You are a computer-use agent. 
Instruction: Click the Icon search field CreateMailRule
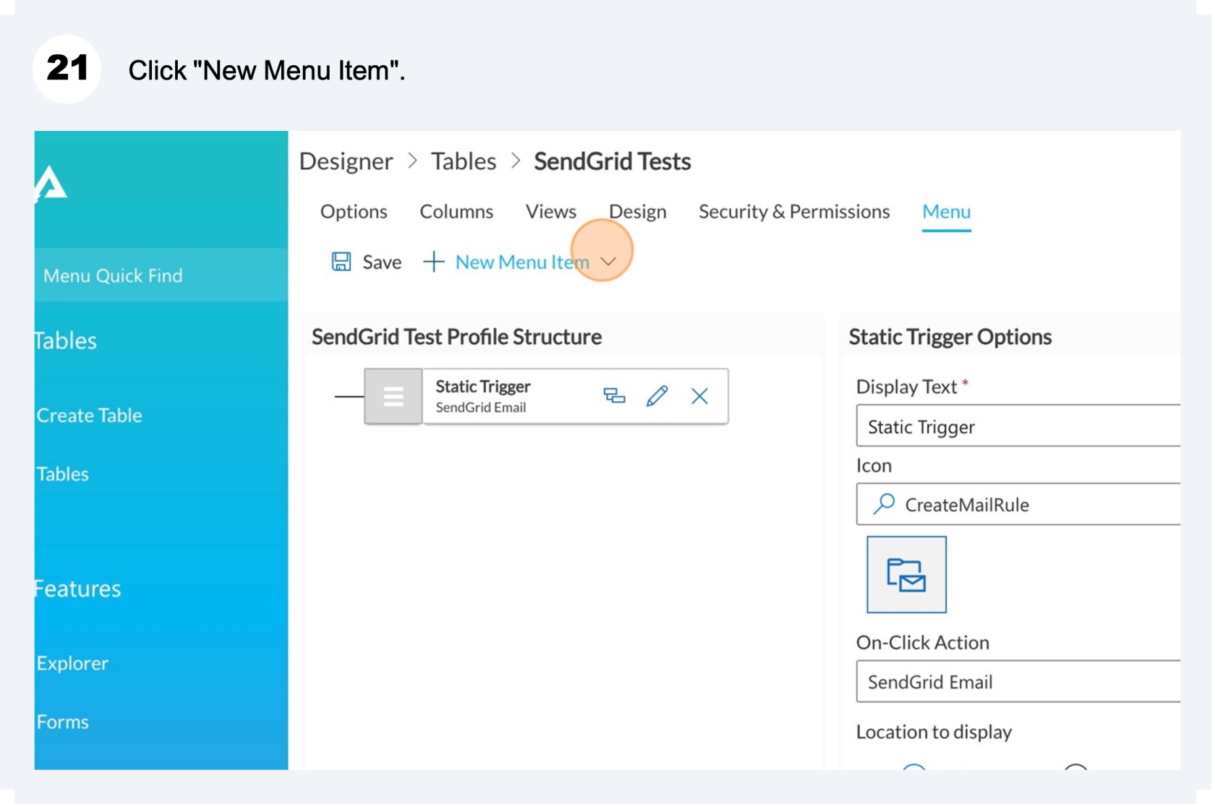[x=1020, y=505]
